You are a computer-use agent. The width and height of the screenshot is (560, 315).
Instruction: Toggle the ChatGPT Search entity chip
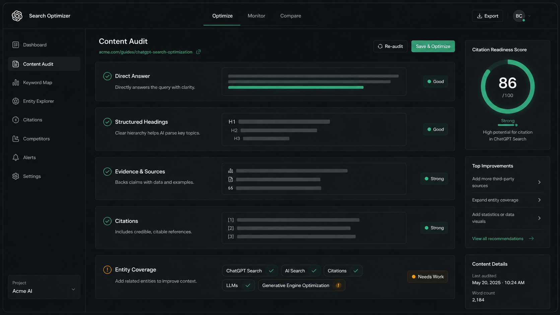point(250,271)
